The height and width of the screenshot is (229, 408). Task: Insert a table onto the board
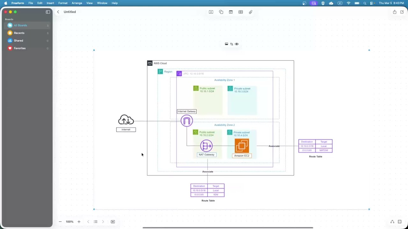point(241,12)
